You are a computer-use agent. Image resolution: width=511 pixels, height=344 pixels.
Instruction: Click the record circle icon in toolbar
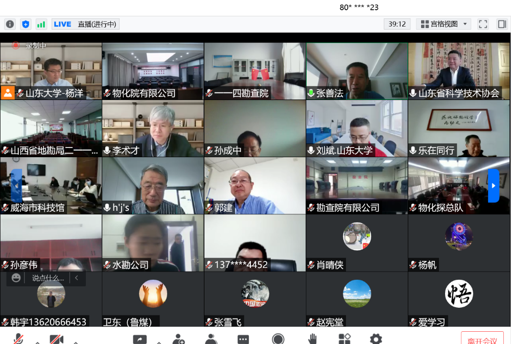tap(278, 339)
